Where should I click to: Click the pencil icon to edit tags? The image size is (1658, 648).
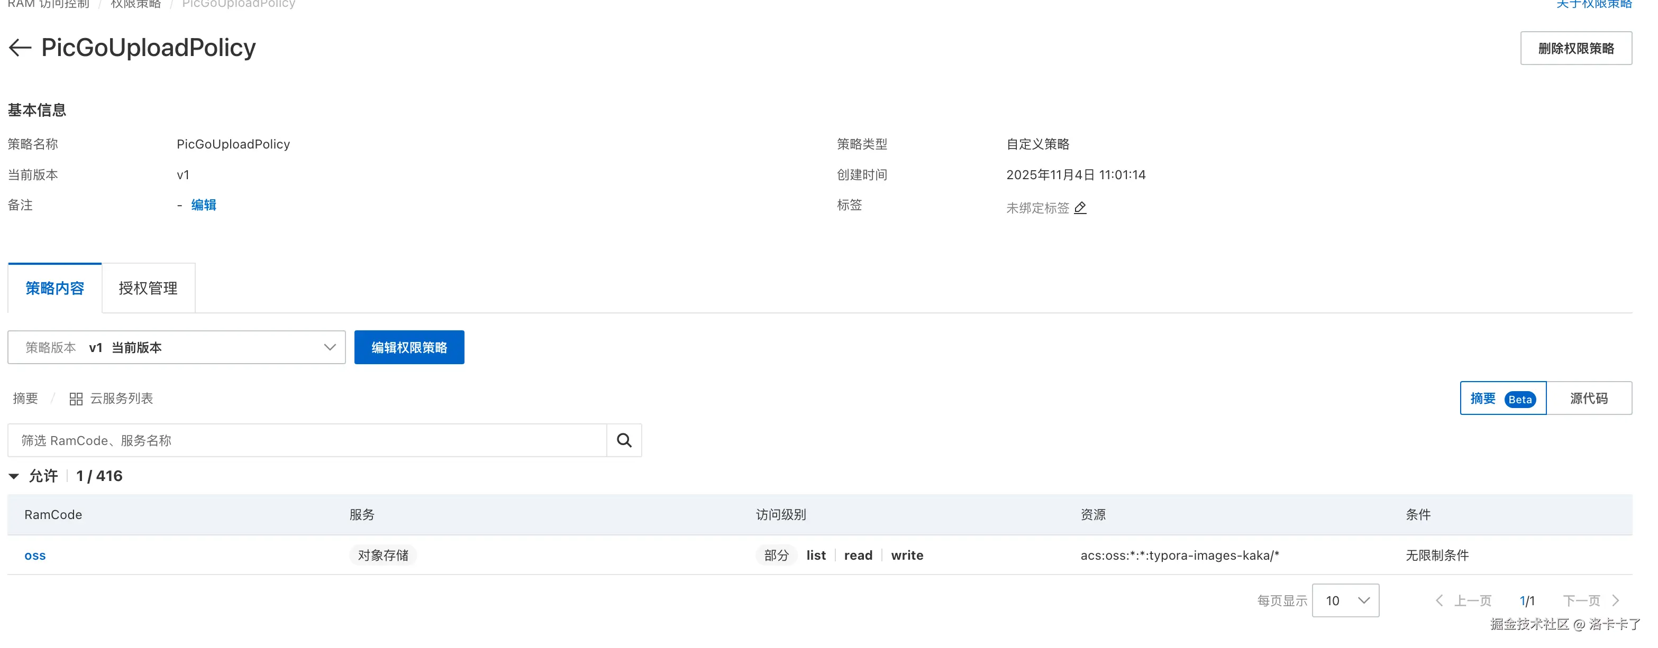point(1081,208)
